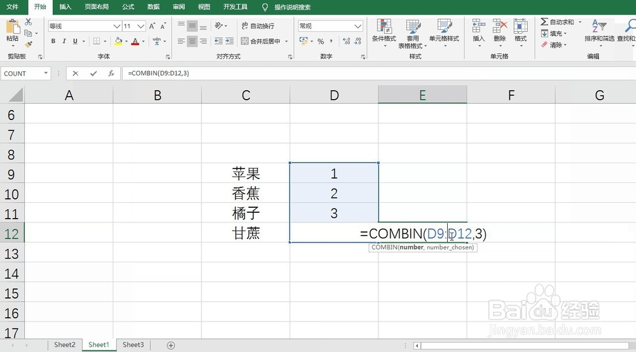Open the Name Box dropdown arrow
This screenshot has width=636, height=352.
click(46, 73)
